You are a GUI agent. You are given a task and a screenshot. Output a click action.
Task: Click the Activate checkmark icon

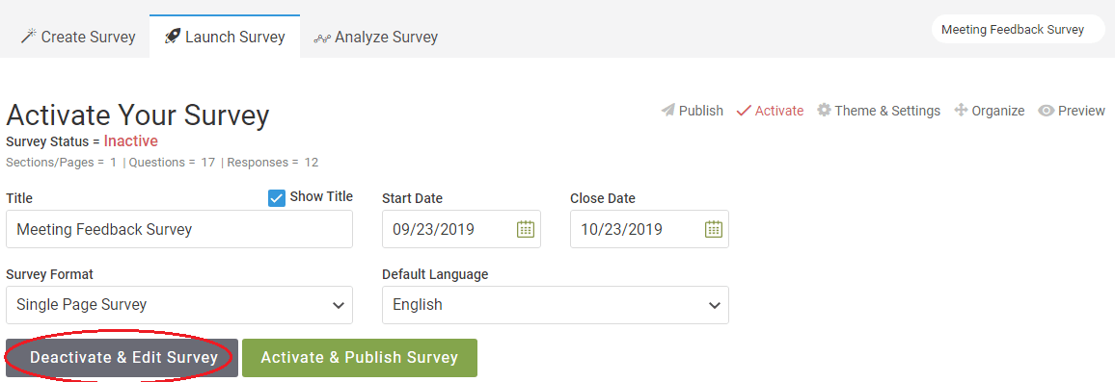click(744, 111)
